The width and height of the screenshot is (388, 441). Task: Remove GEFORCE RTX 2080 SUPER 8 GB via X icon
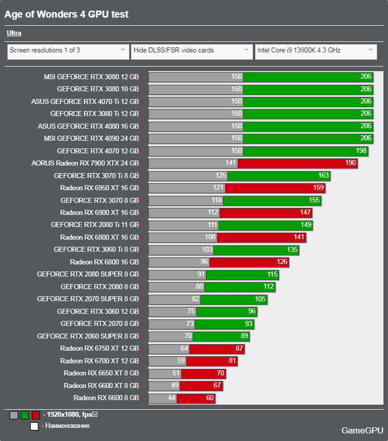pos(143,275)
